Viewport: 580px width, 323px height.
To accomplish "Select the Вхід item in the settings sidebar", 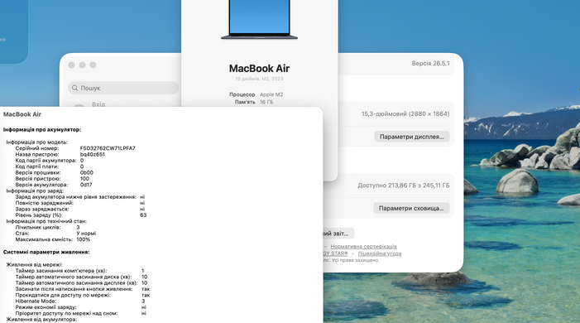I will point(98,104).
